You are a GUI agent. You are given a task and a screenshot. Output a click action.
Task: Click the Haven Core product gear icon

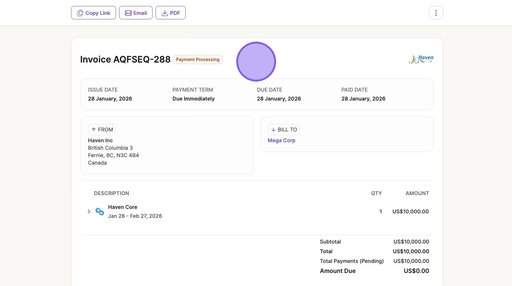tap(100, 212)
